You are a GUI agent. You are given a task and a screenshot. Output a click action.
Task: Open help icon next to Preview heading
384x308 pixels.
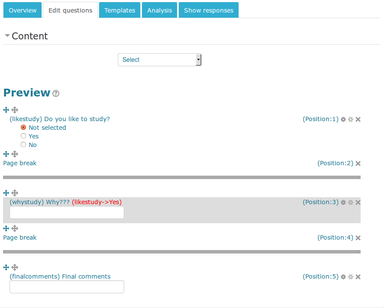[x=56, y=93]
